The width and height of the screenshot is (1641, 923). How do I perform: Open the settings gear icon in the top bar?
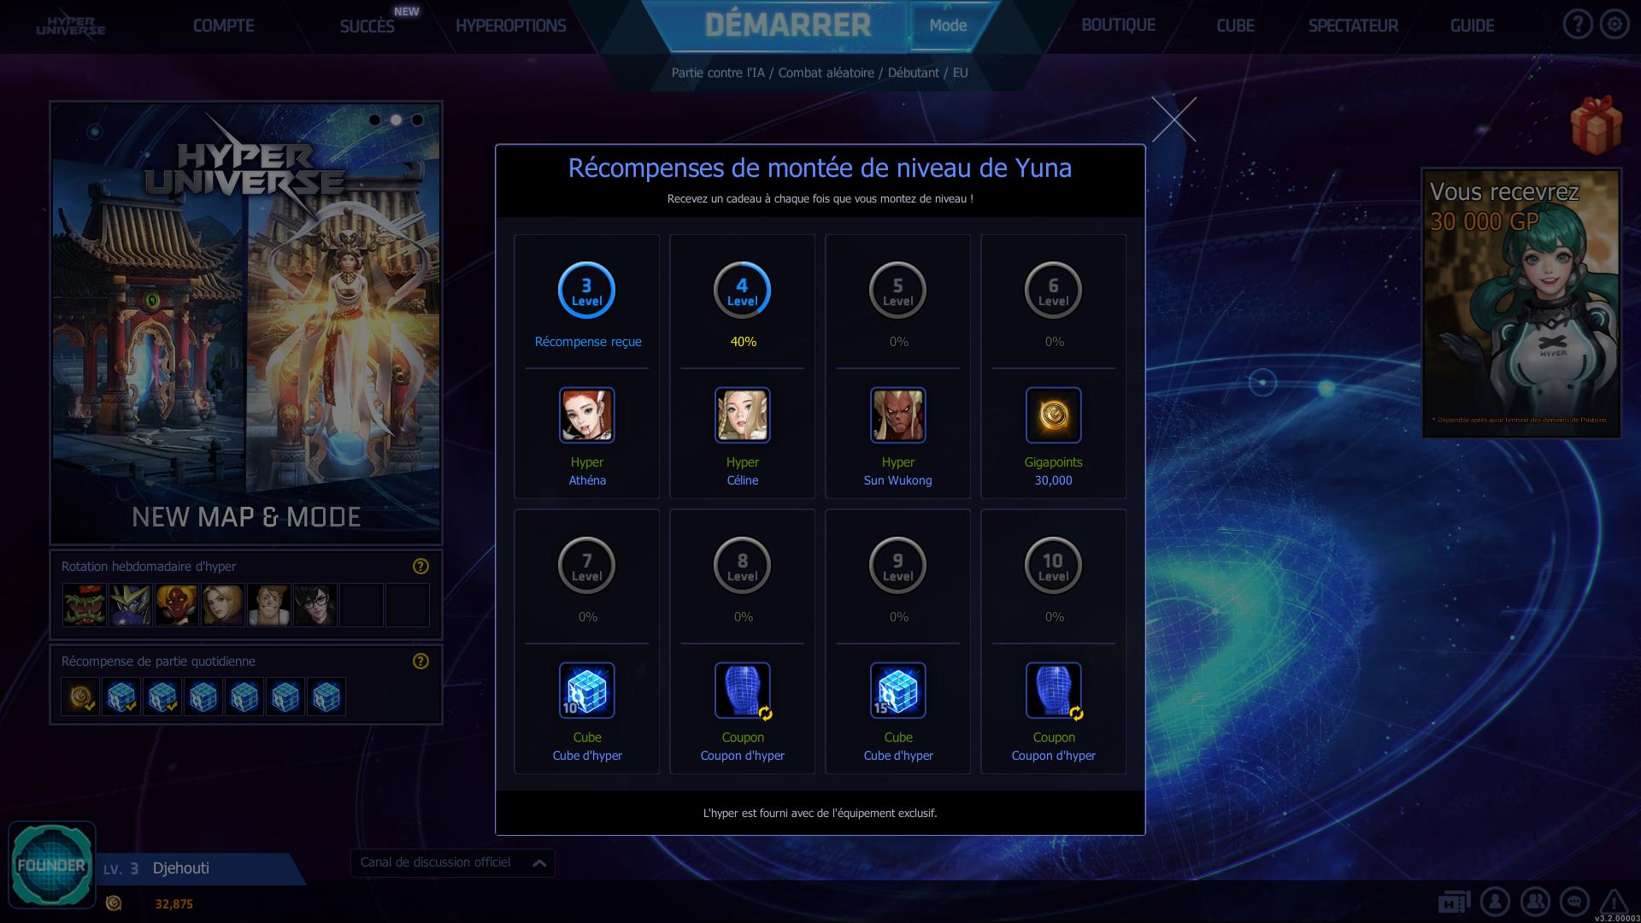click(1615, 25)
